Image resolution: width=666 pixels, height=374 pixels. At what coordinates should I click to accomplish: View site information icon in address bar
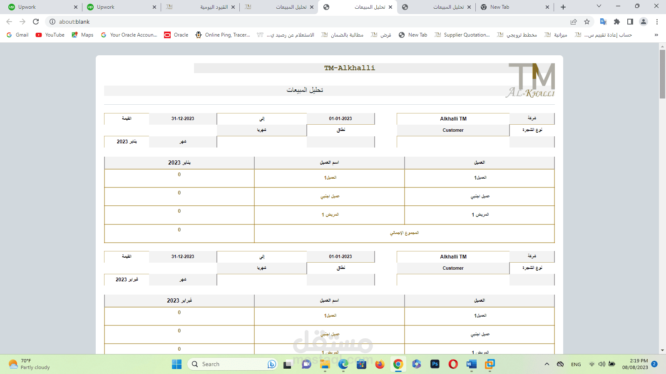click(52, 22)
